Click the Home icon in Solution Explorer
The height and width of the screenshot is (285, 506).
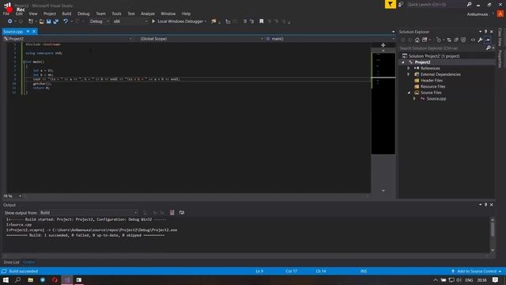(x=417, y=40)
